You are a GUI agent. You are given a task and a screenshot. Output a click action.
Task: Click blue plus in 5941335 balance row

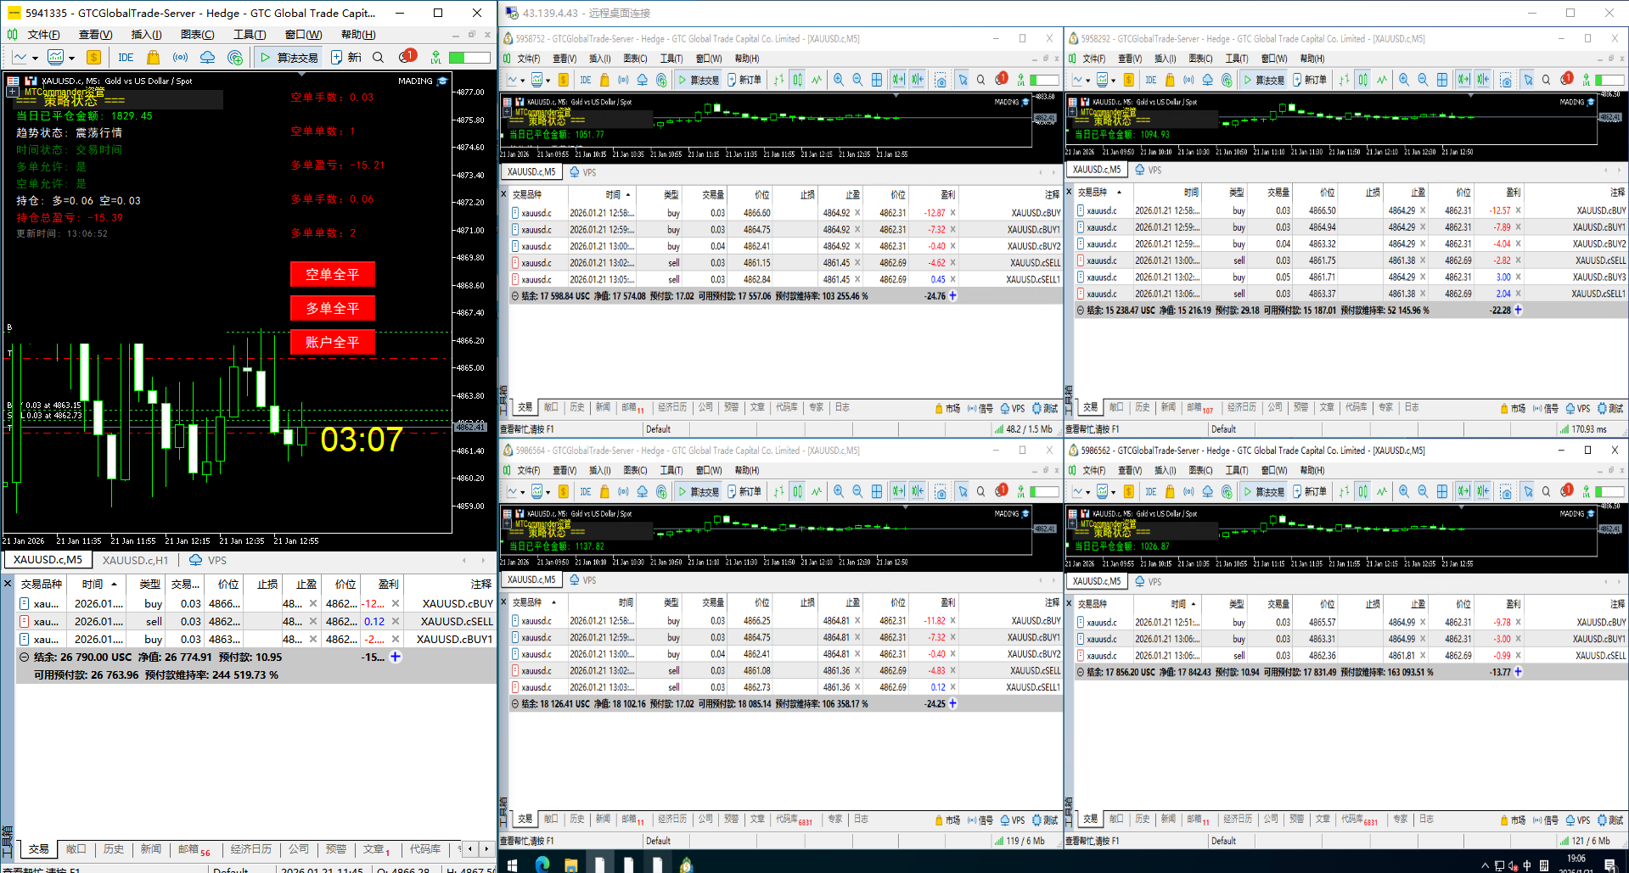point(396,657)
